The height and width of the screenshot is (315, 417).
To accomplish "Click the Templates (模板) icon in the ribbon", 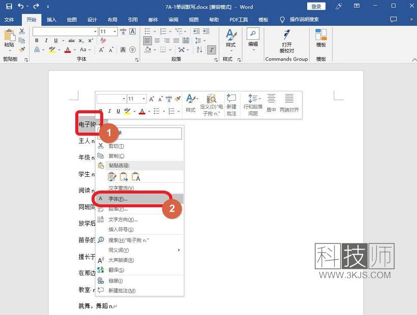I will (x=321, y=35).
